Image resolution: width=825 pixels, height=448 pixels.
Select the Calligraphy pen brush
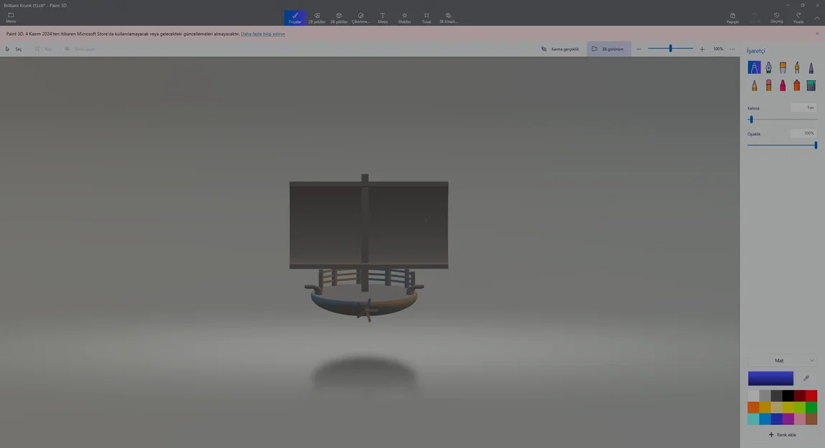point(768,67)
